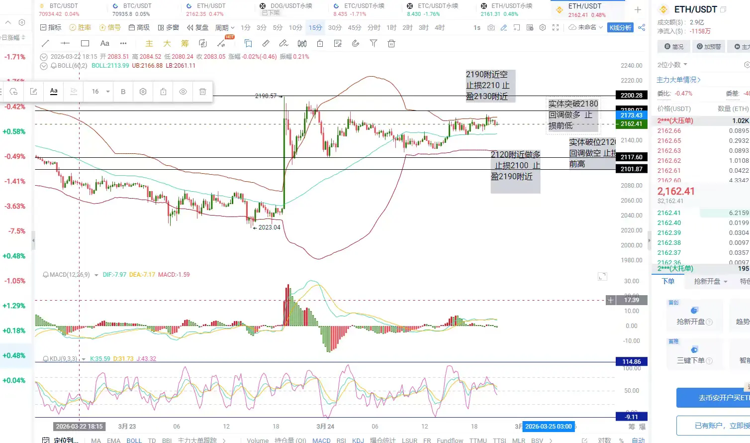This screenshot has width=750, height=443.
Task: Toggle the KDJ indicator alert bell
Action: tap(46, 359)
